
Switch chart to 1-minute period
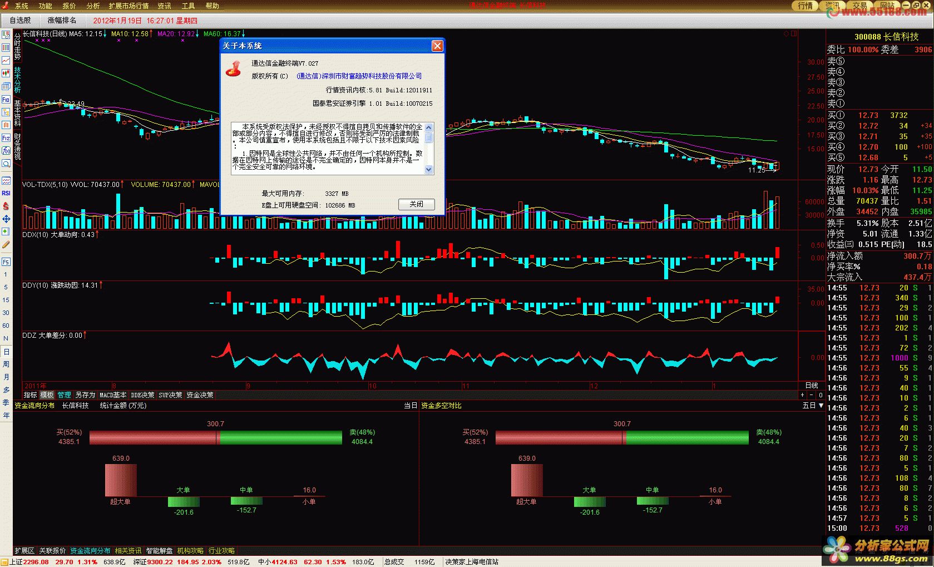click(6, 274)
